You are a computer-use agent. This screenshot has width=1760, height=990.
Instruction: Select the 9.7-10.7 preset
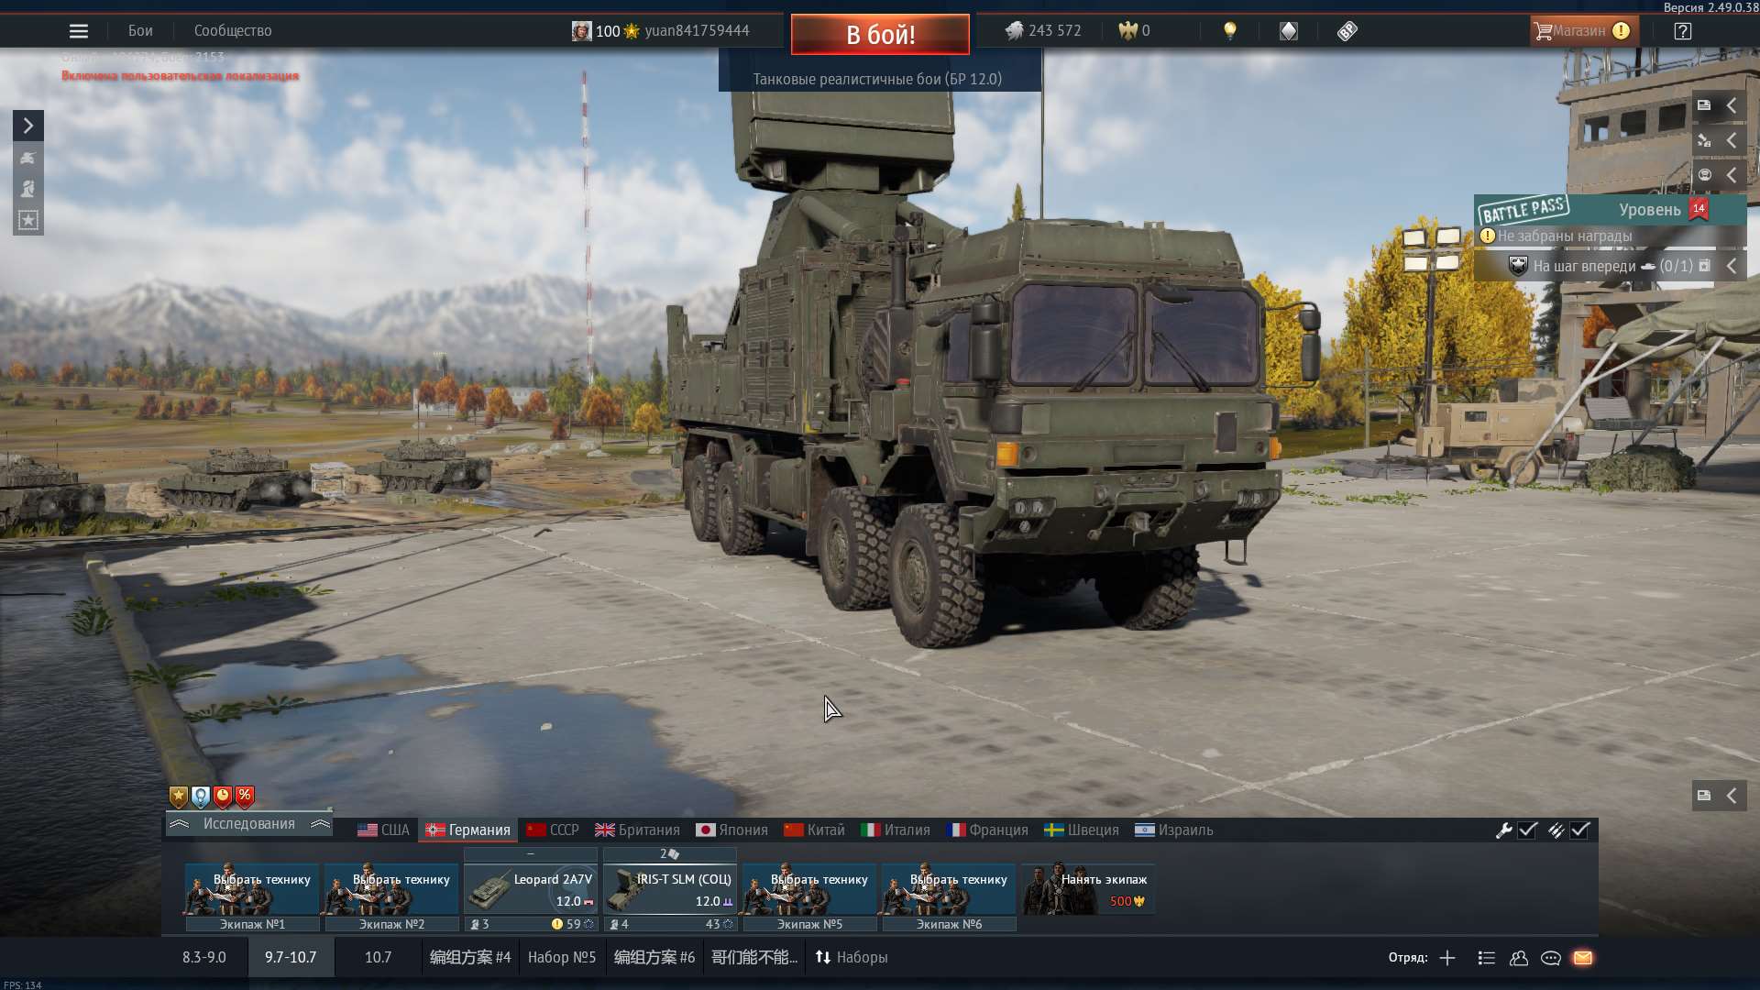click(x=291, y=957)
